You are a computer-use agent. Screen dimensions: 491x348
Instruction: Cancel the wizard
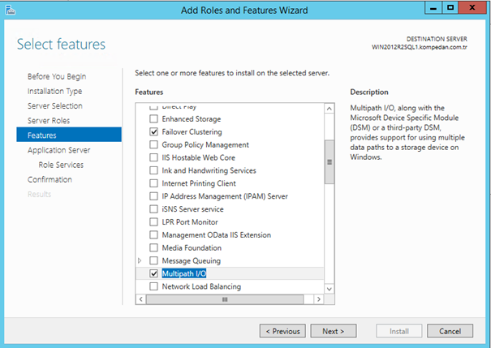coord(450,331)
